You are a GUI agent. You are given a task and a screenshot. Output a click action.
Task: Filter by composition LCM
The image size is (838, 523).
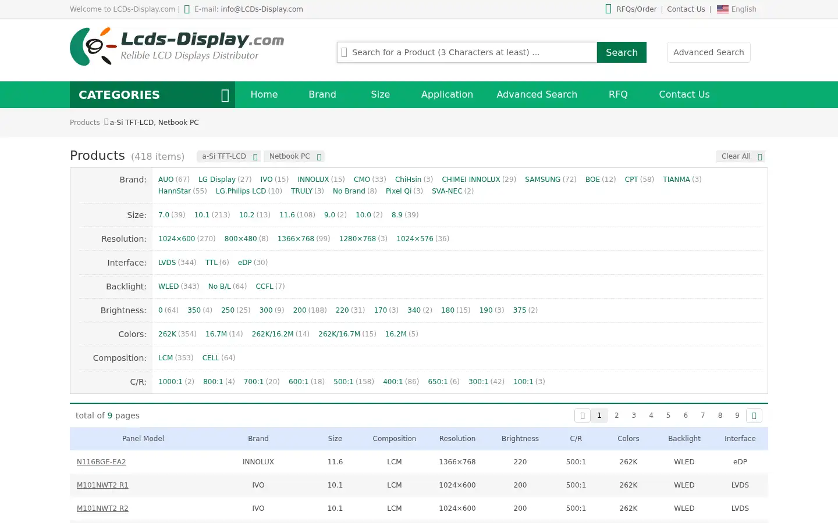(x=165, y=358)
